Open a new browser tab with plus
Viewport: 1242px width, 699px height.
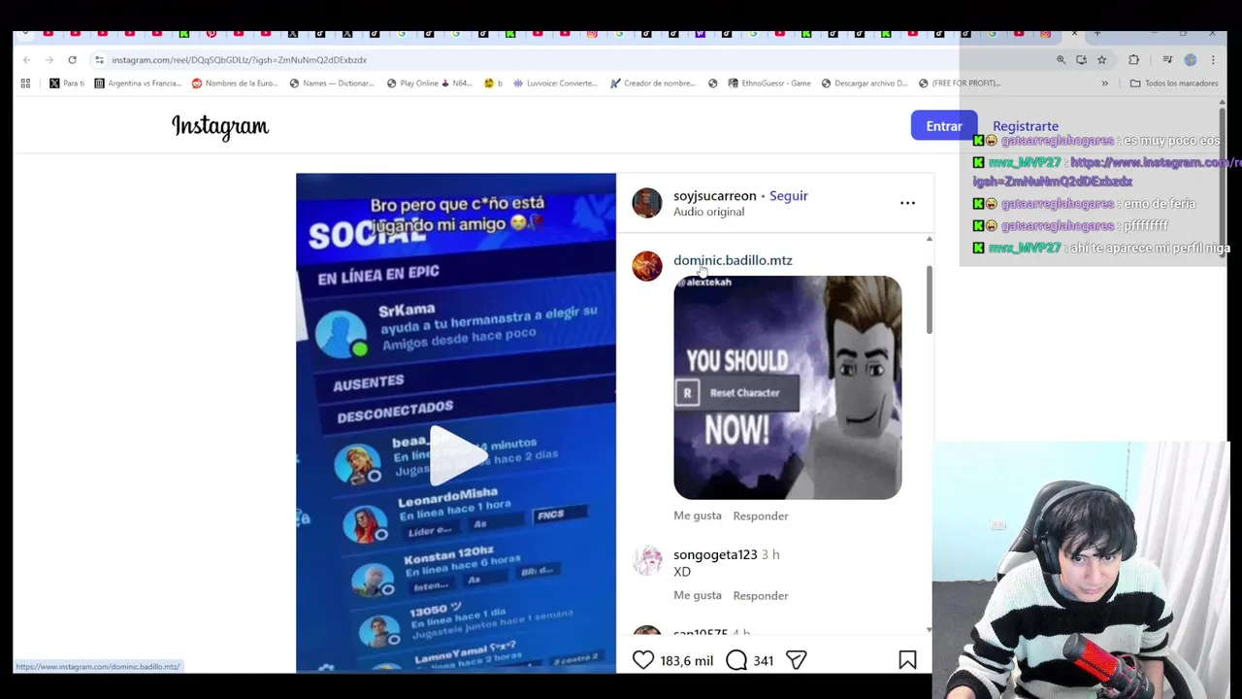coord(1097,34)
